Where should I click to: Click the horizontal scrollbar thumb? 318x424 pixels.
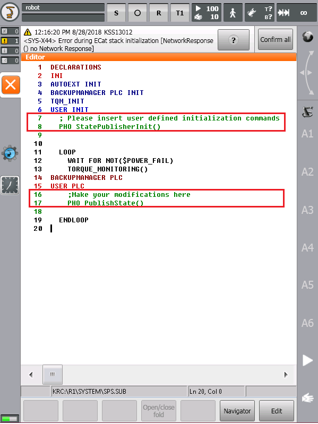(53, 375)
